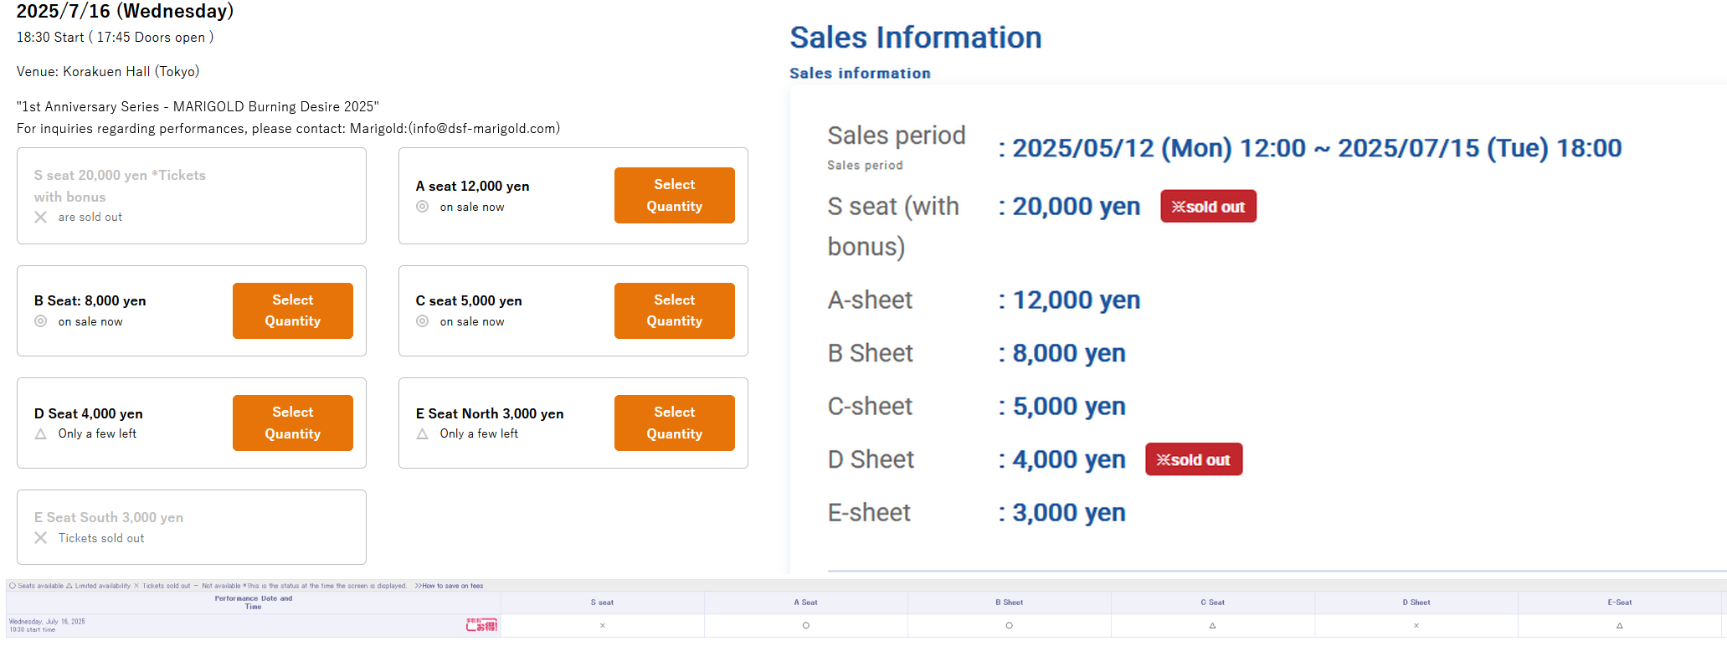This screenshot has width=1727, height=646.
Task: Click the circle status in B Sheet table column
Action: pos(1010,625)
